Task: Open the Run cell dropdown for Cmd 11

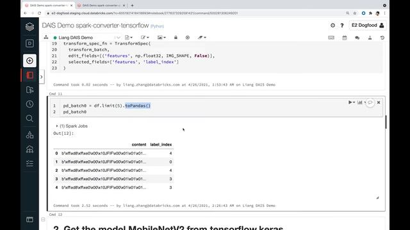Action: tap(352, 102)
